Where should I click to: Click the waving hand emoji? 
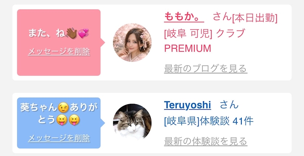pos(71,33)
